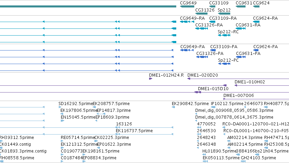The height and width of the screenshot is (163, 289).
Task: Open the DME1-015D10 clone label
Action: (x=213, y=89)
